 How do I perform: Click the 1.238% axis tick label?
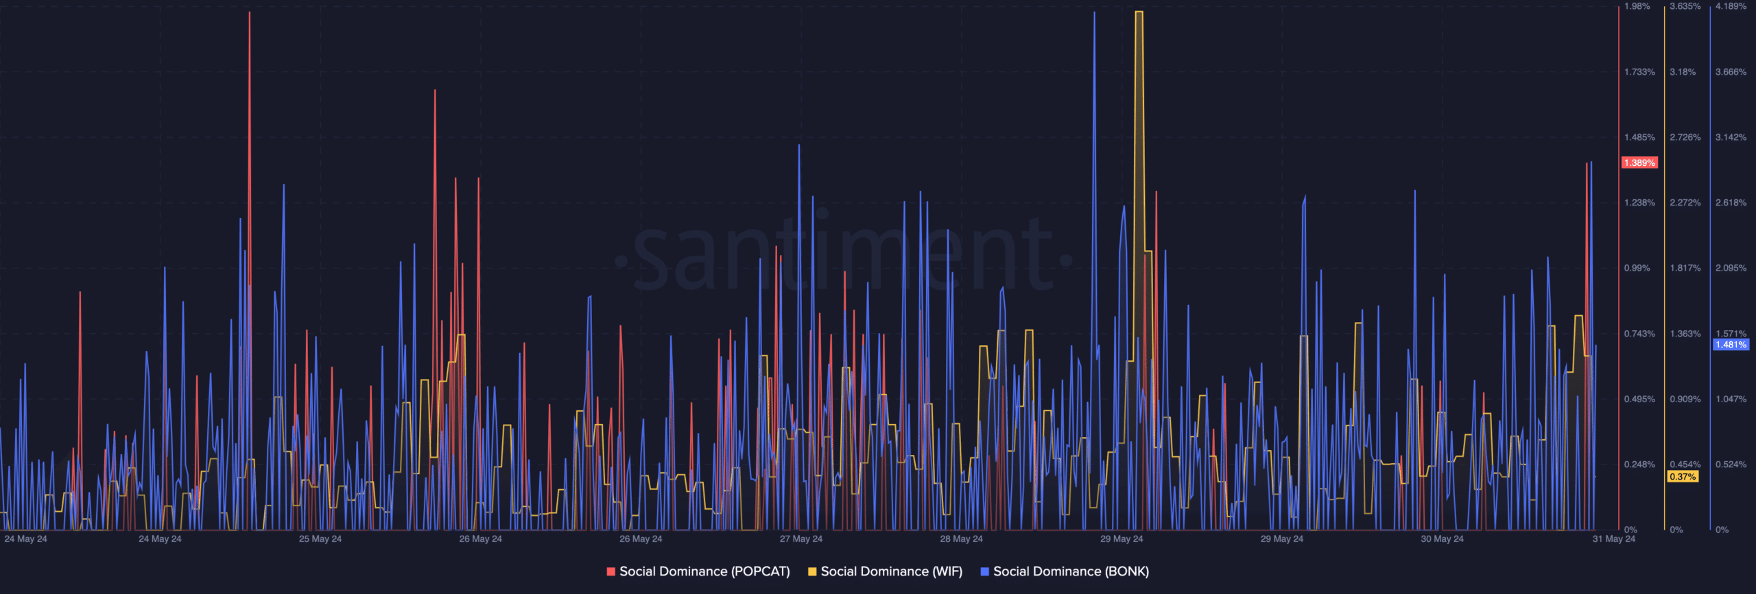point(1639,203)
